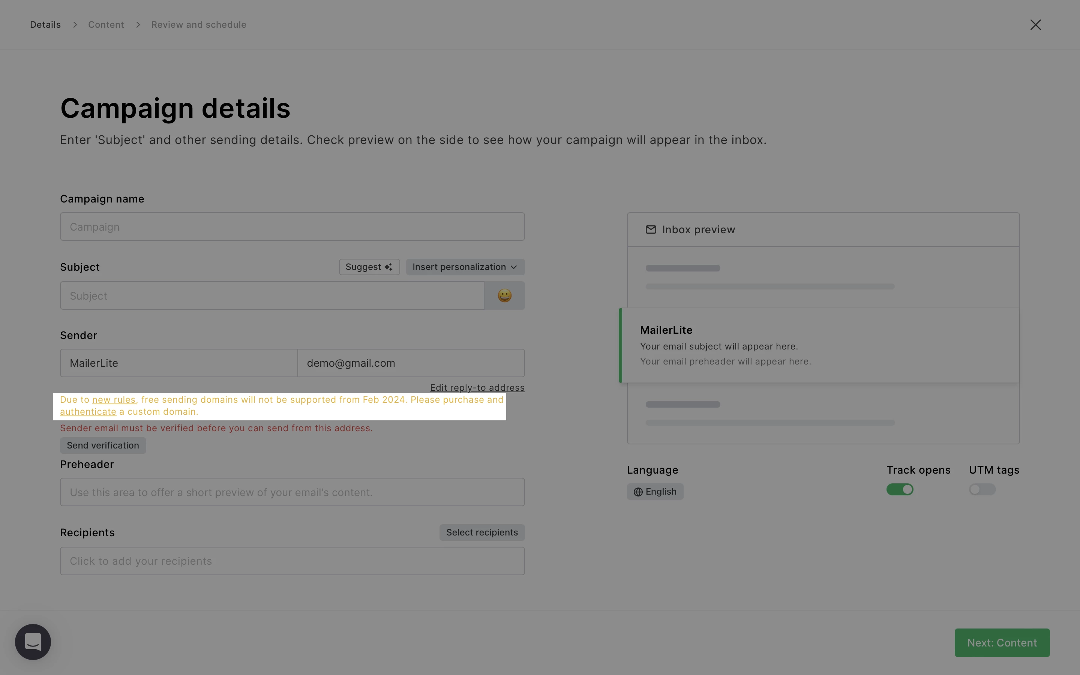Select the Details breadcrumb step
1080x675 pixels.
pyautogui.click(x=45, y=24)
